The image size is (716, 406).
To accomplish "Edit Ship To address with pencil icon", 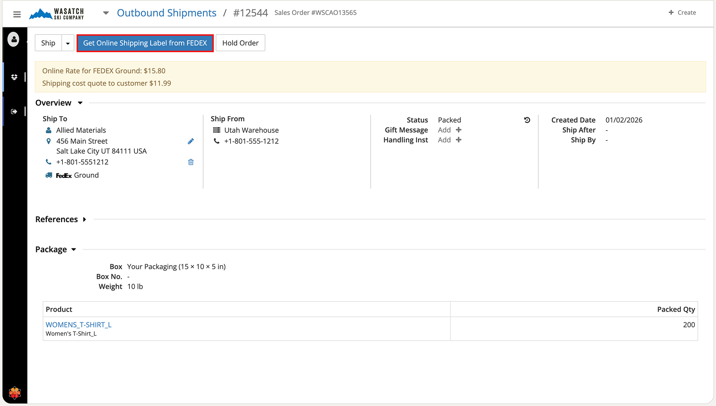I will [x=190, y=142].
